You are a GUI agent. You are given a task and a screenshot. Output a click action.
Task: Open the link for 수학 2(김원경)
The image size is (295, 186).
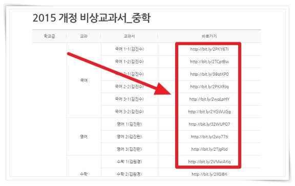[x=209, y=174]
